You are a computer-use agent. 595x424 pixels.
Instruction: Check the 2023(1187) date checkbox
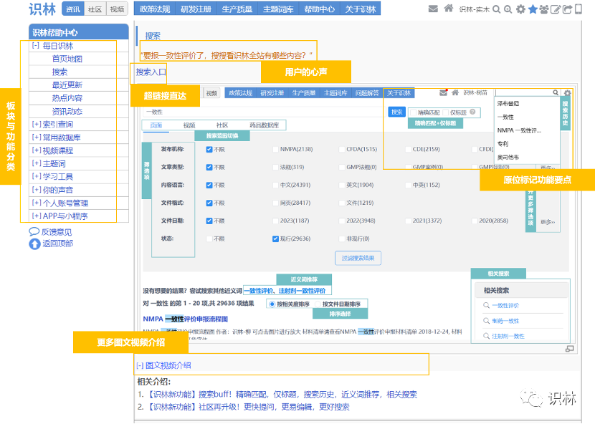pos(275,221)
